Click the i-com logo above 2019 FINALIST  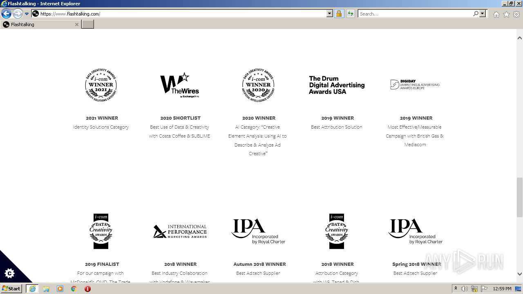click(101, 232)
